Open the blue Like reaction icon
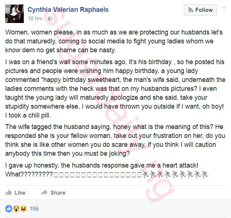The width and height of the screenshot is (231, 218). coord(9,209)
